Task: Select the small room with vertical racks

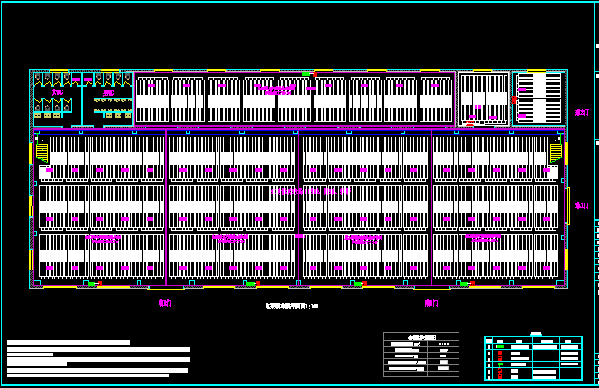Action: (483, 98)
